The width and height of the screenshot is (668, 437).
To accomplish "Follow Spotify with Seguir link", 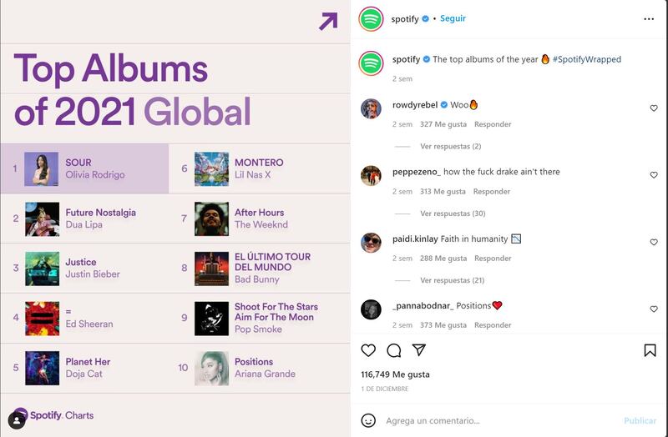I will [453, 18].
